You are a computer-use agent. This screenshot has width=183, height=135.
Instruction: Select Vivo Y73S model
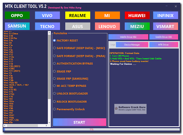(9, 94)
